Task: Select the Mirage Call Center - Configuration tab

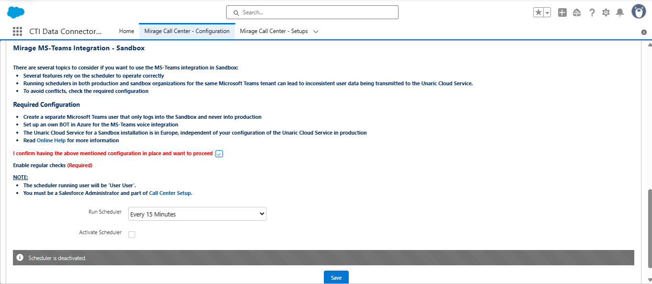Action: pos(187,31)
